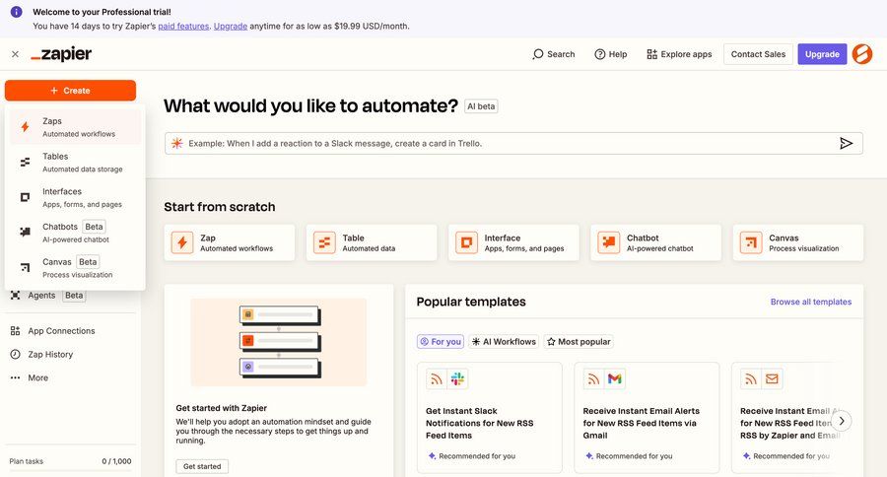Screen dimensions: 887x477
Task: Click the Chatbots icon in Create menu
Action: [x=25, y=232]
